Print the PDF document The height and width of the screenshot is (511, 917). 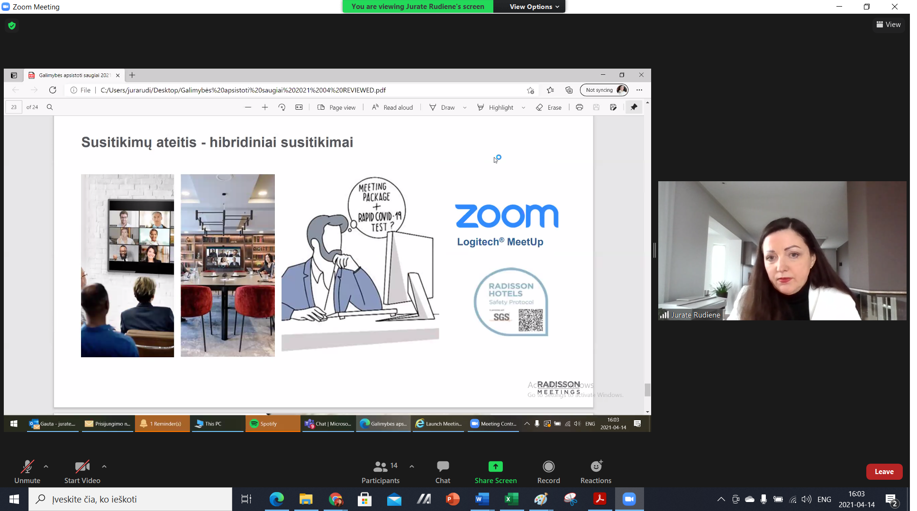[580, 107]
